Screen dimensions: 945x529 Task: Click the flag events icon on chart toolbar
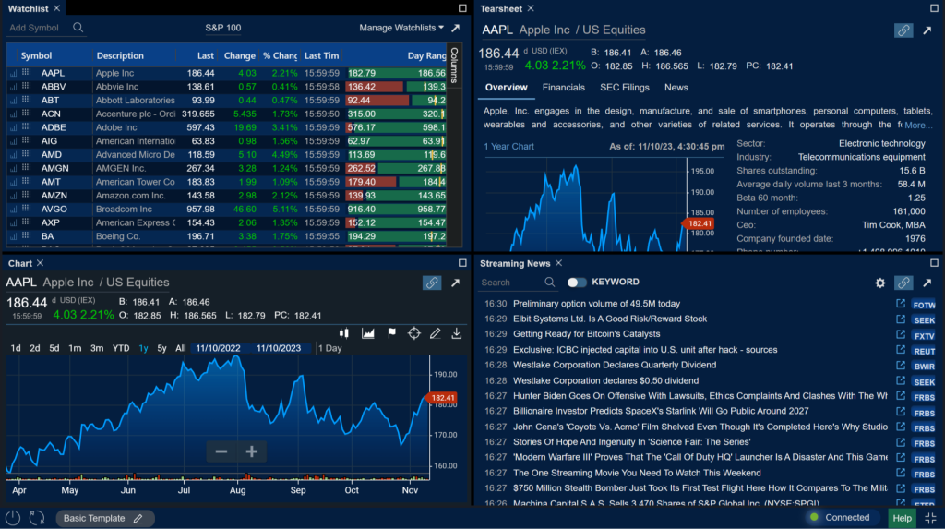pos(391,333)
